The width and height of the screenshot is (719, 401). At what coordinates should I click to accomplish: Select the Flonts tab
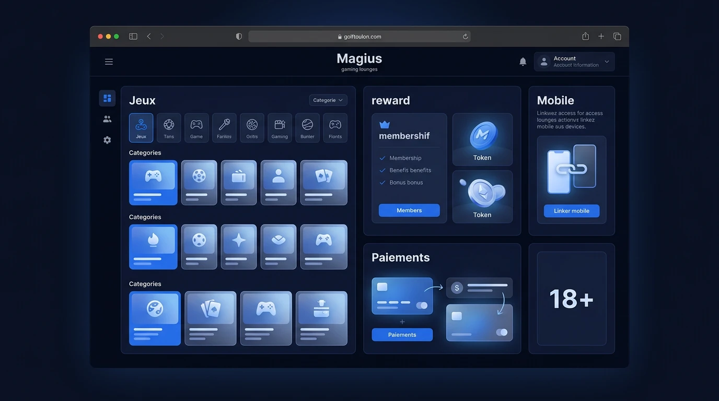coord(335,128)
